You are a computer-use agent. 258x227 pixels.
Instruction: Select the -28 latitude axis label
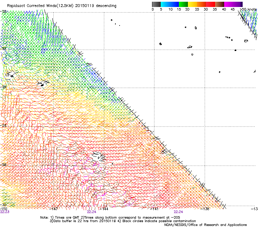(x=3, y=165)
